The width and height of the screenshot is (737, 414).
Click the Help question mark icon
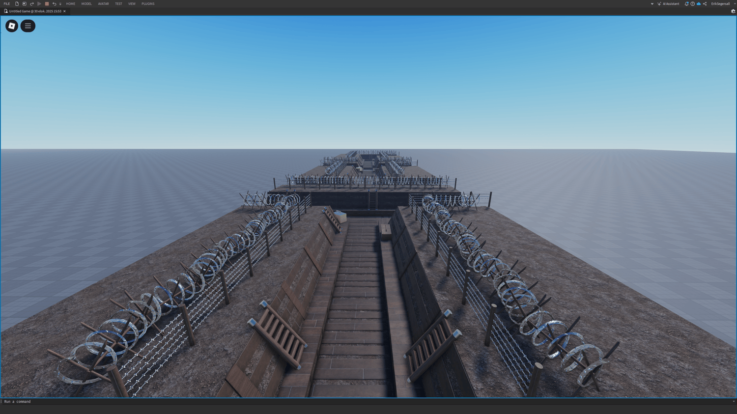click(693, 4)
